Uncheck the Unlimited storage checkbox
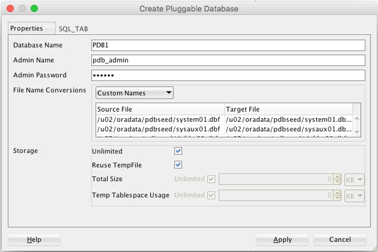 pos(178,152)
